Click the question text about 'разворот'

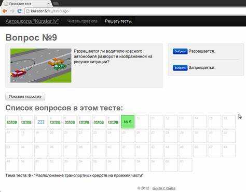pos(113,56)
